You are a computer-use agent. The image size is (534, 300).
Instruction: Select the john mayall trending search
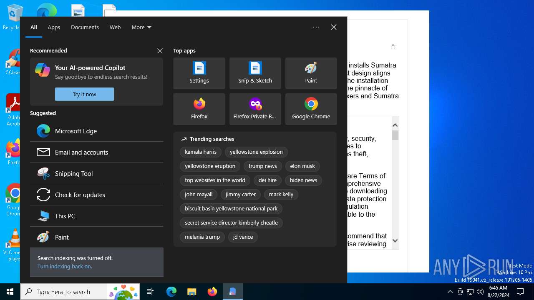(x=199, y=195)
